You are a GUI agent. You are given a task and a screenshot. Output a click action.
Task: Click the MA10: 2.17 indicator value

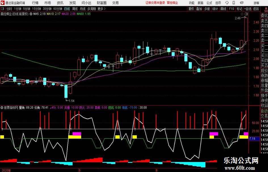54,14
